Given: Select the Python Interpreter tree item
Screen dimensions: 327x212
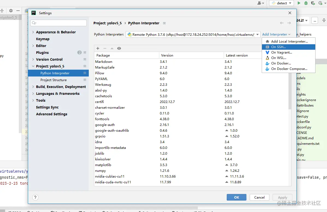Looking at the screenshot, I should click(58, 73).
